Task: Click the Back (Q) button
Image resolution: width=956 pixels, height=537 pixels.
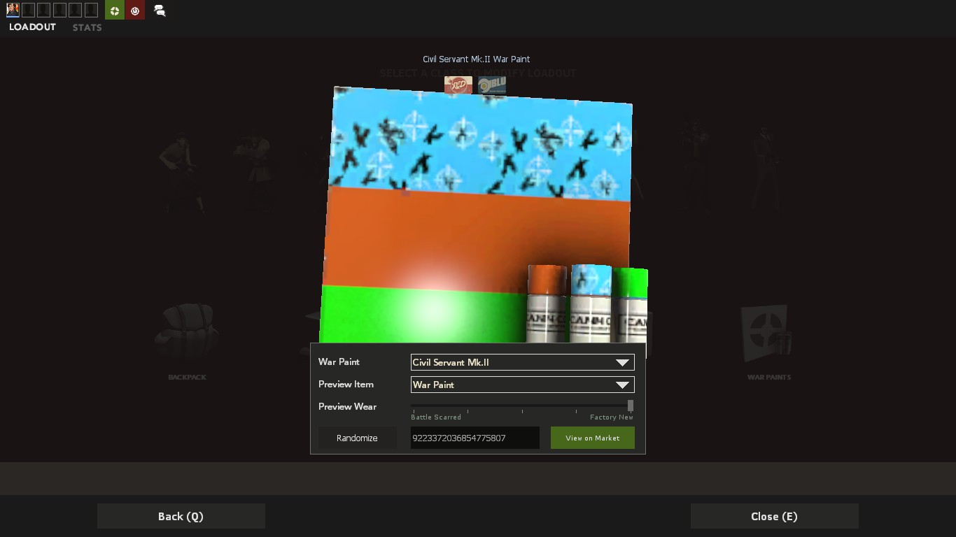Action: (181, 516)
